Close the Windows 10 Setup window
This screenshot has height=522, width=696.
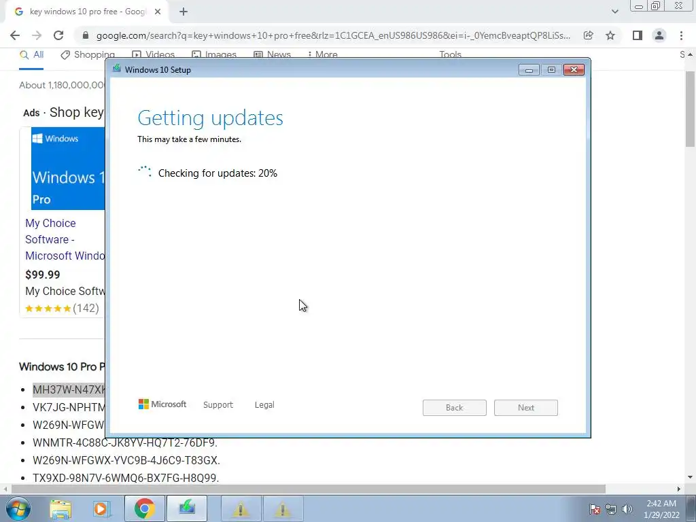tap(574, 70)
